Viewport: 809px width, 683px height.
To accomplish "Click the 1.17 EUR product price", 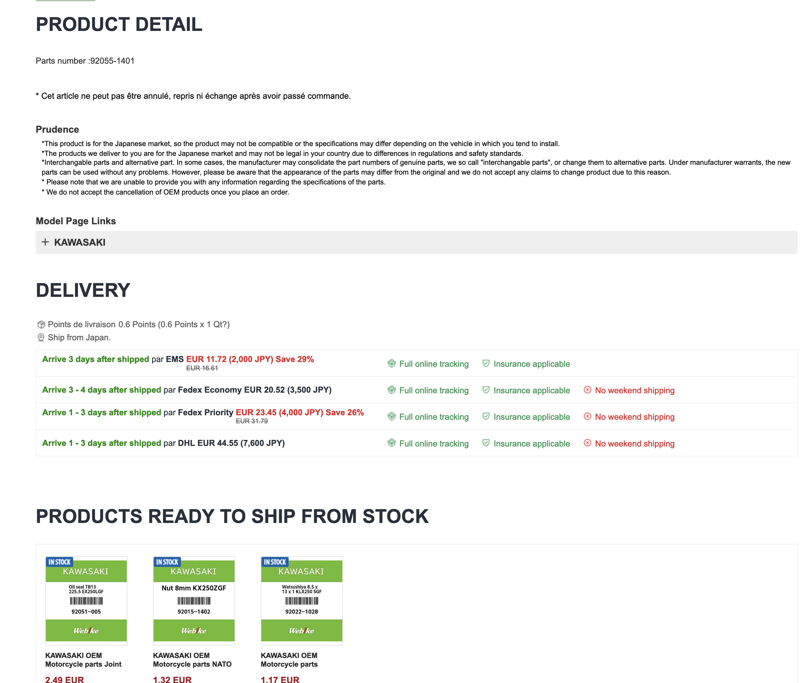I will coord(280,679).
